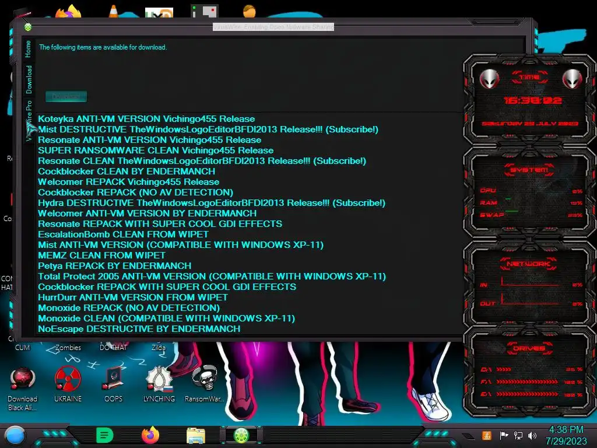Select 'Mist DESTRUCTIVE TheWindowsLogoEditorBFDI2013' row

[208, 129]
